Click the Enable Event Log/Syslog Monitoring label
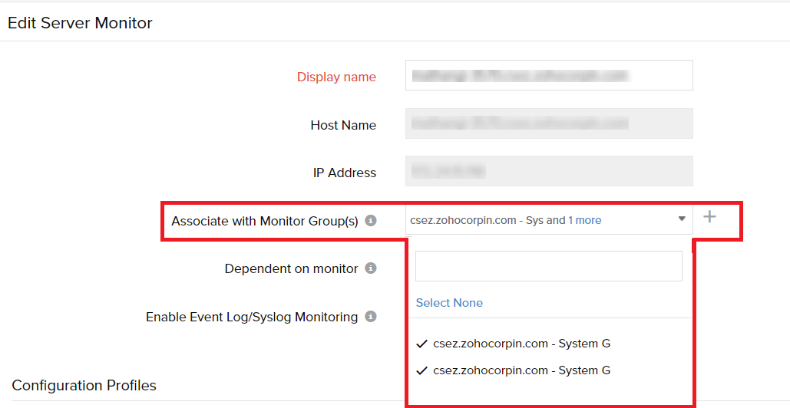 tap(252, 317)
